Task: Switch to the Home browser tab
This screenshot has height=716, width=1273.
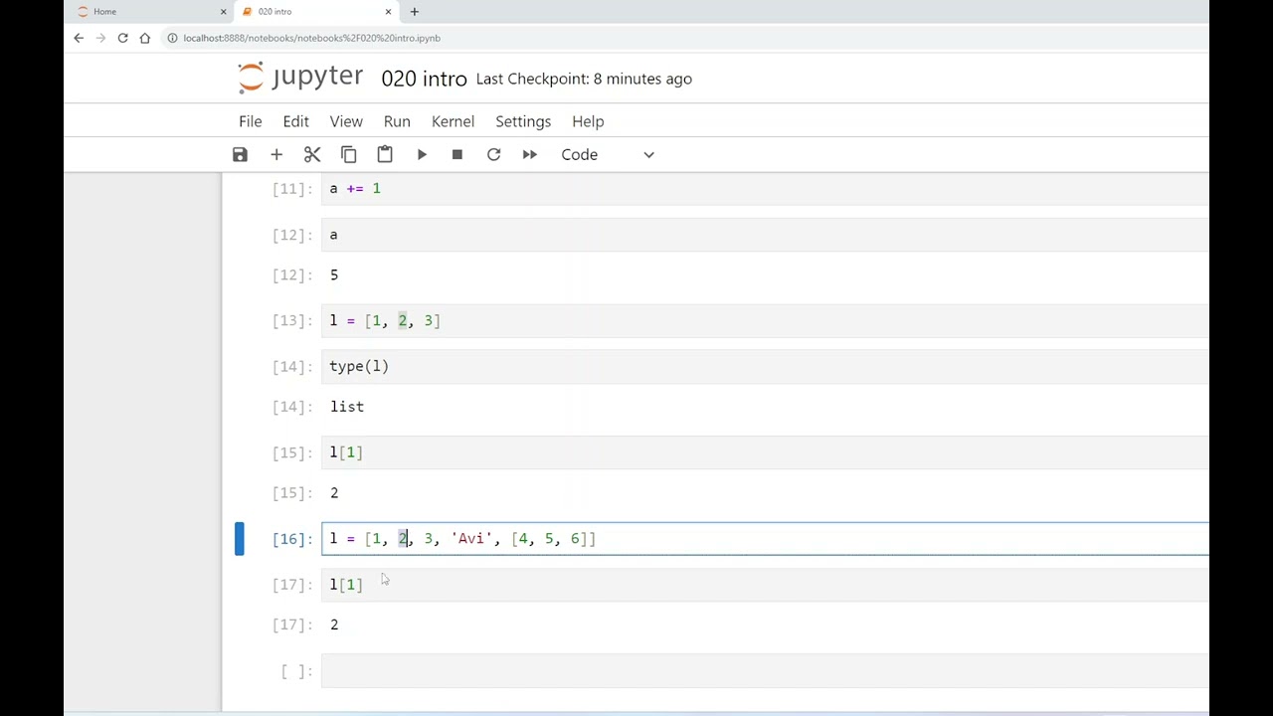Action: tap(149, 12)
